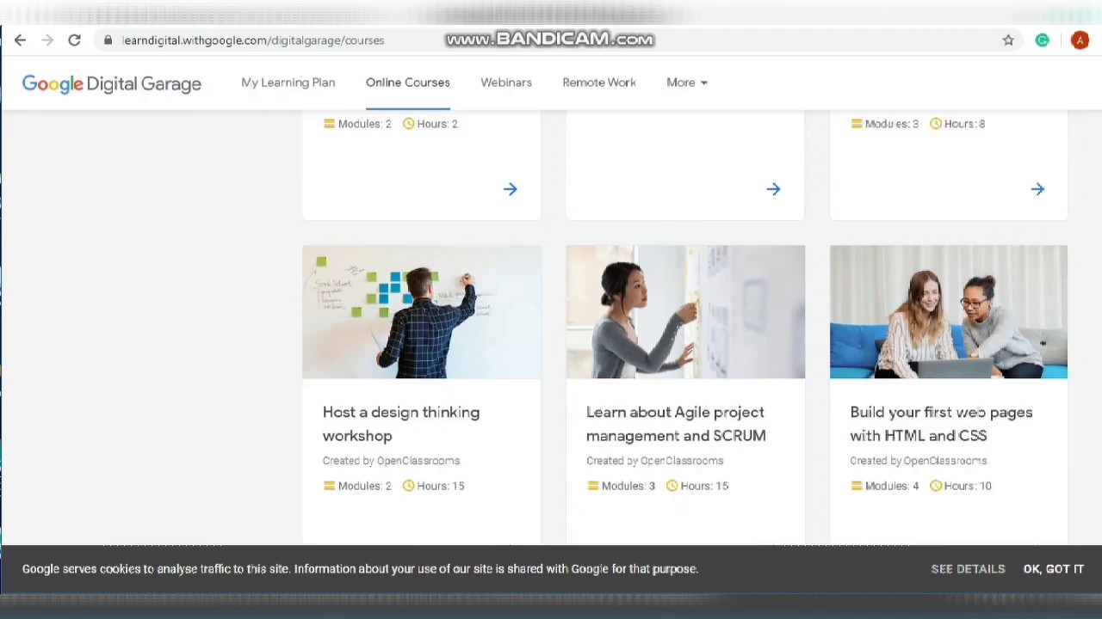Click 'Created by OpenClassrooms' under Agile course
This screenshot has width=1102, height=619.
654,461
